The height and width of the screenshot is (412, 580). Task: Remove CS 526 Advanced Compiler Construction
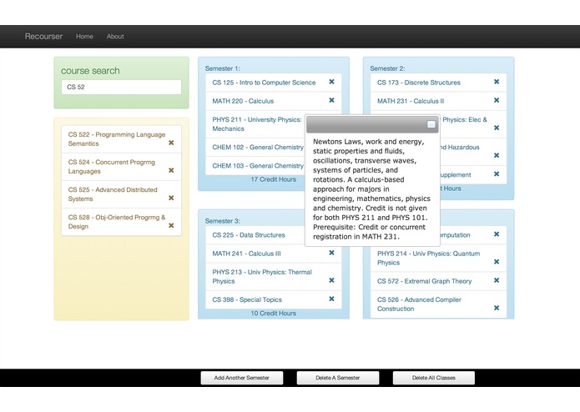497,309
